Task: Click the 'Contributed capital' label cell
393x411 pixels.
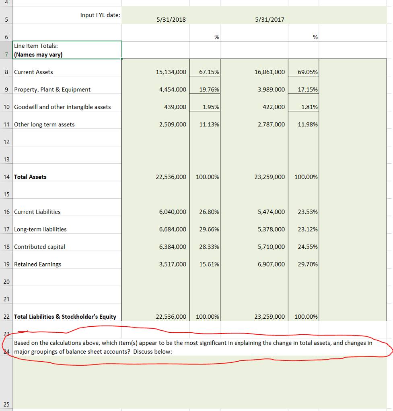Action: [67, 242]
